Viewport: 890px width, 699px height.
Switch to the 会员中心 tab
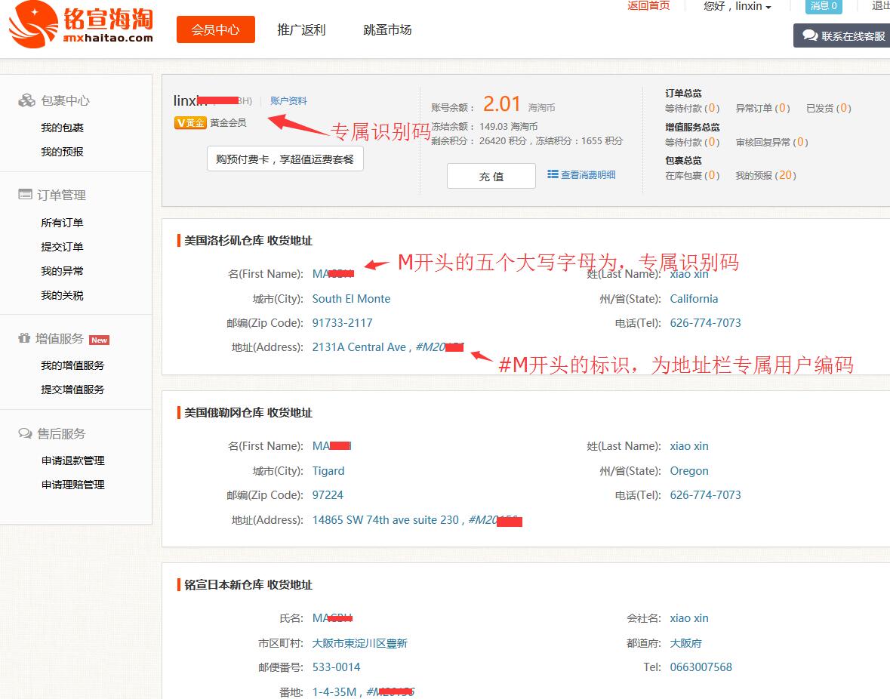[x=215, y=30]
